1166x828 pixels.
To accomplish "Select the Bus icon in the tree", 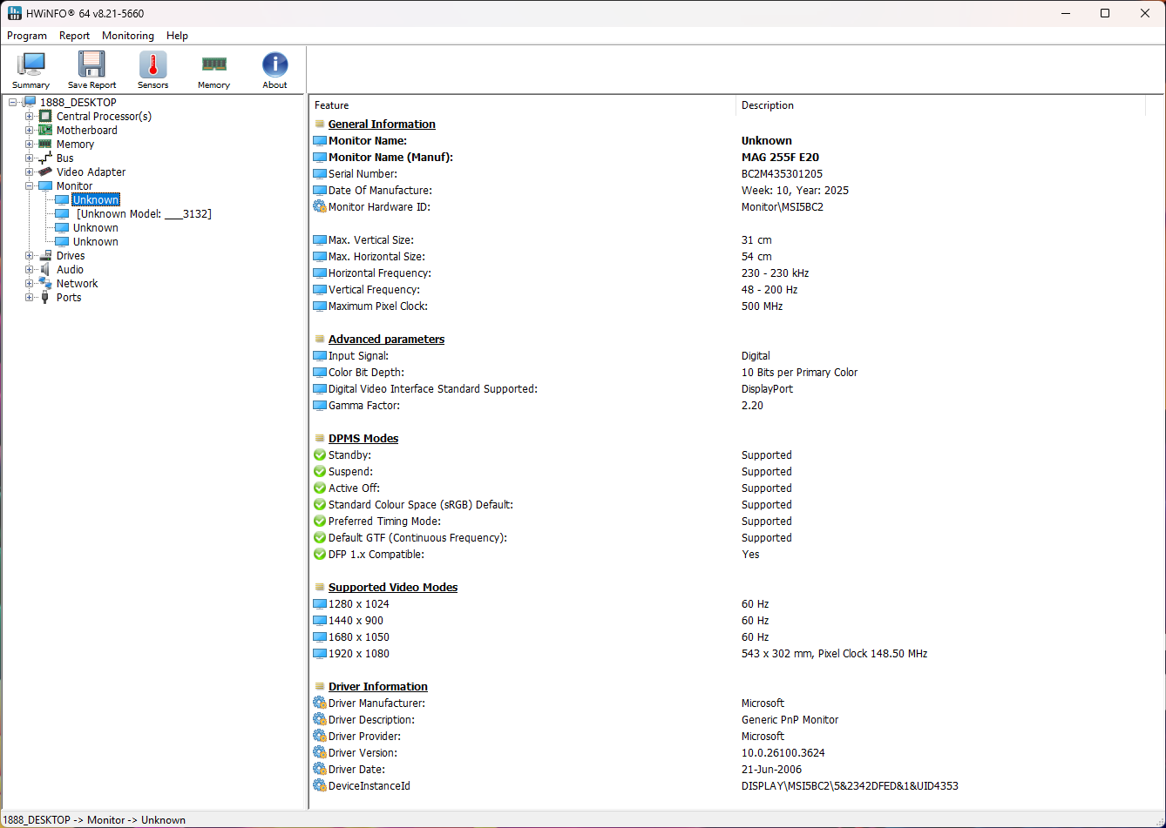I will pos(45,158).
